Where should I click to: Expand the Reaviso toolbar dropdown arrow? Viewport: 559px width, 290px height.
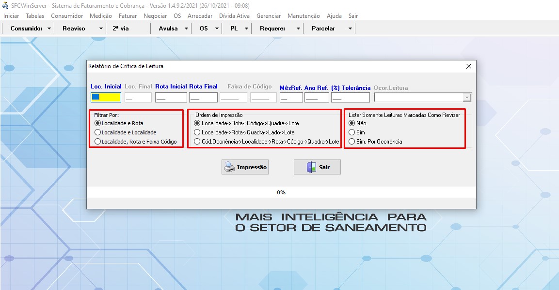101,29
